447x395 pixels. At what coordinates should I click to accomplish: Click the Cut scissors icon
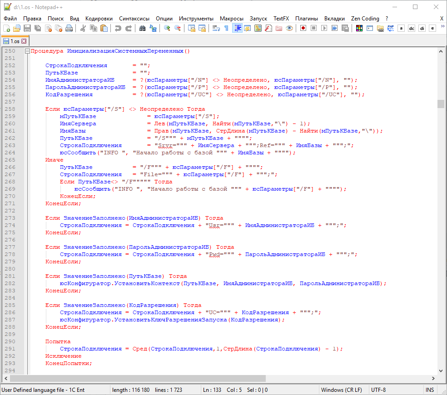[83, 28]
